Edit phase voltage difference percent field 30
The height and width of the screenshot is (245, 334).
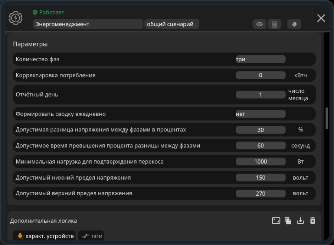pyautogui.click(x=261, y=130)
